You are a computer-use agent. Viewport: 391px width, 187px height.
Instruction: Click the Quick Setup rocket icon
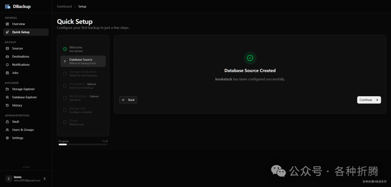click(7, 32)
